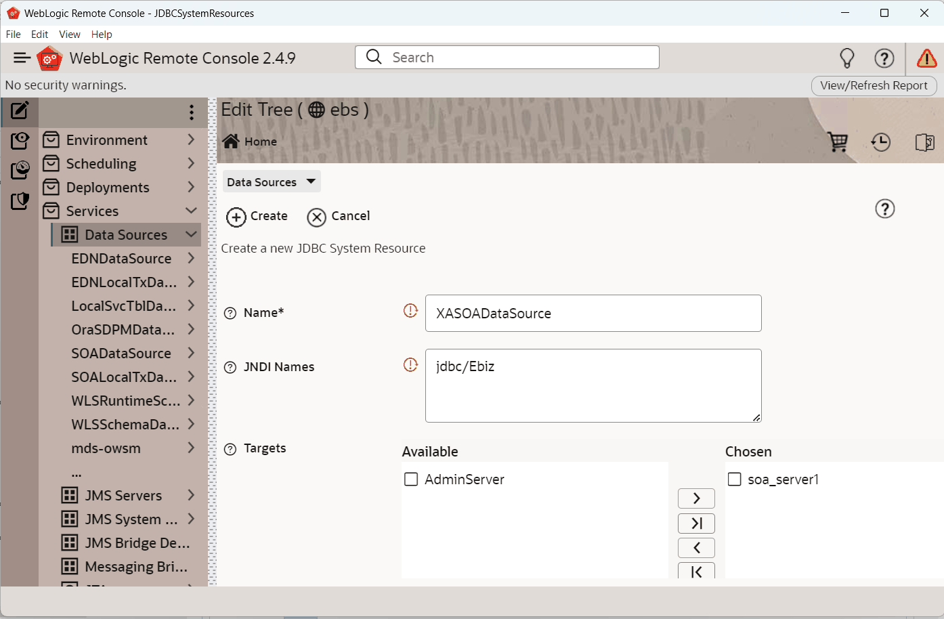Screen dimensions: 944x619
Task: Select the Security Data Tree shield icon
Action: point(20,200)
